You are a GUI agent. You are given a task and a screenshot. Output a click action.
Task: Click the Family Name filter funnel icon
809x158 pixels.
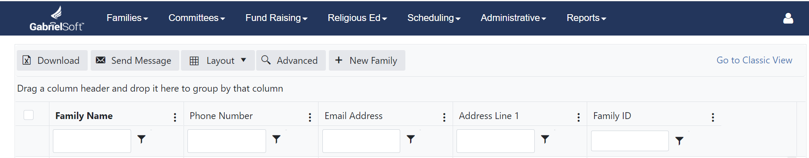[x=141, y=139]
